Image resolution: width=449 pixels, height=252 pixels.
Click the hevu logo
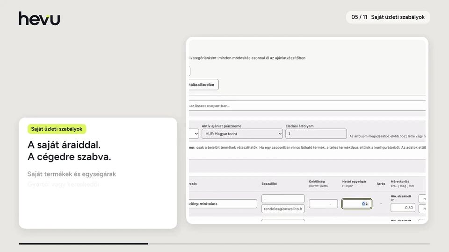(x=39, y=18)
